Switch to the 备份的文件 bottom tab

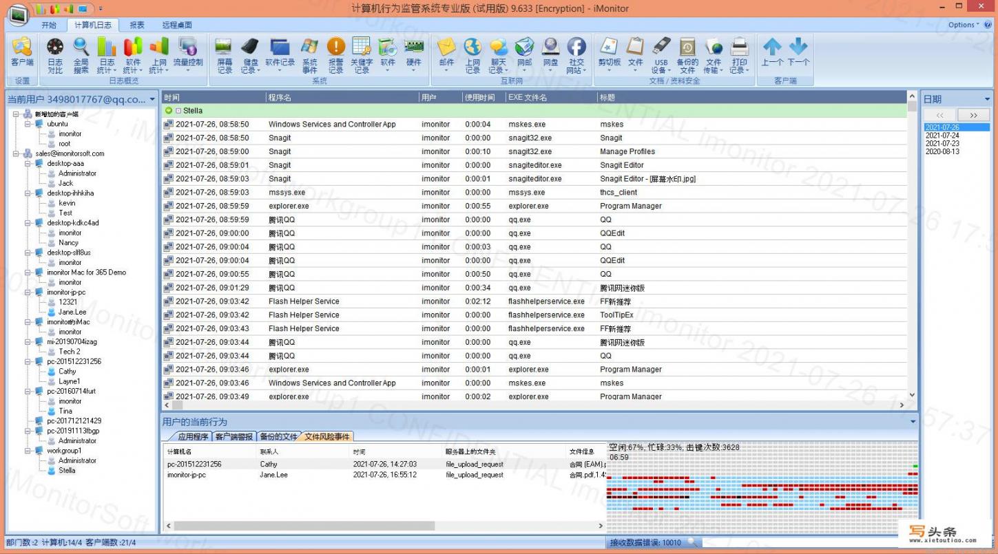tap(278, 436)
